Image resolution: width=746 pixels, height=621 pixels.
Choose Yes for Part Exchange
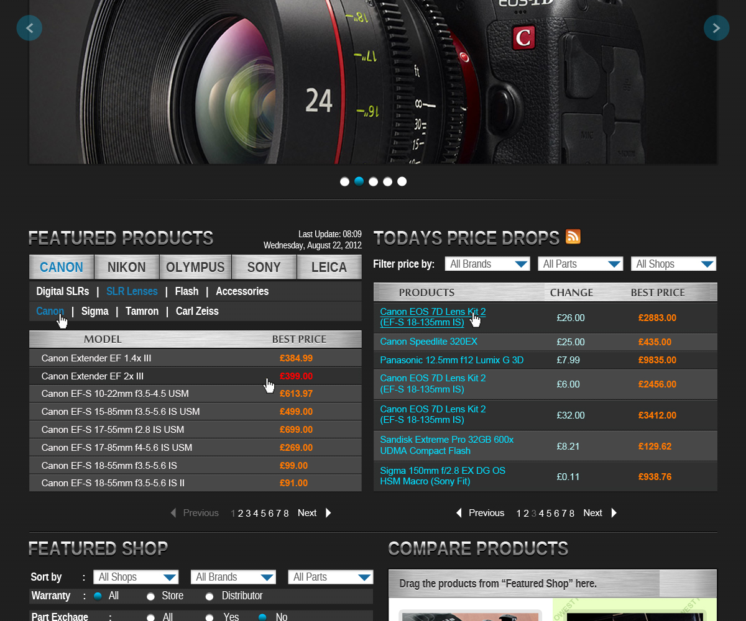210,617
